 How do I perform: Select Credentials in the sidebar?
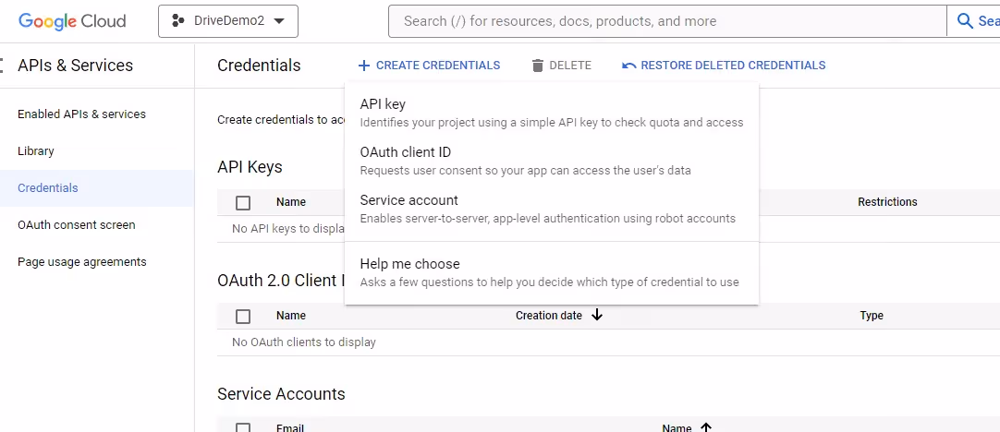pyautogui.click(x=97, y=188)
